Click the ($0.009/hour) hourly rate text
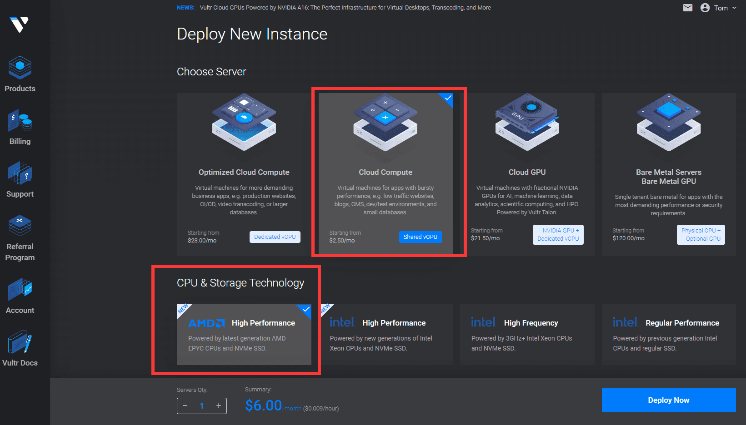 click(321, 409)
